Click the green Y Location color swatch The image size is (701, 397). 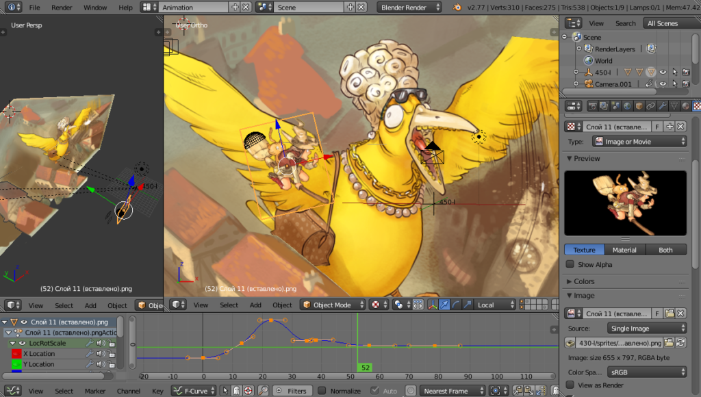click(x=16, y=364)
